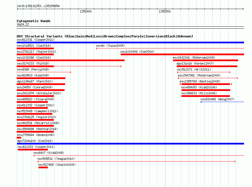Click esv3584896 (Mokhtar2014) label
The height and width of the screenshot is (187, 252).
tap(37, 129)
